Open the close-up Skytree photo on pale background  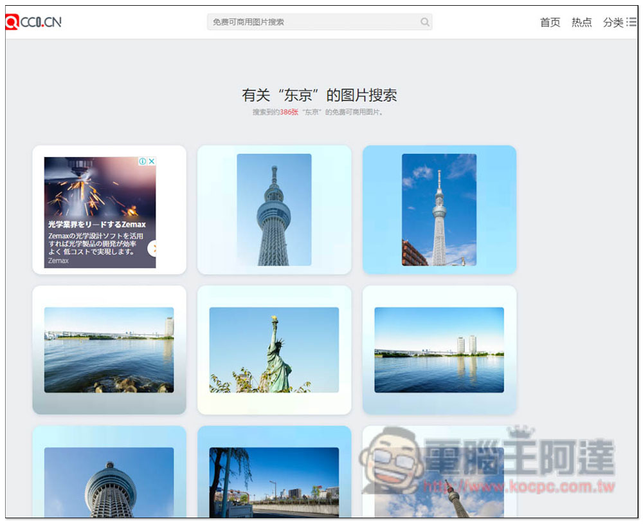point(274,210)
